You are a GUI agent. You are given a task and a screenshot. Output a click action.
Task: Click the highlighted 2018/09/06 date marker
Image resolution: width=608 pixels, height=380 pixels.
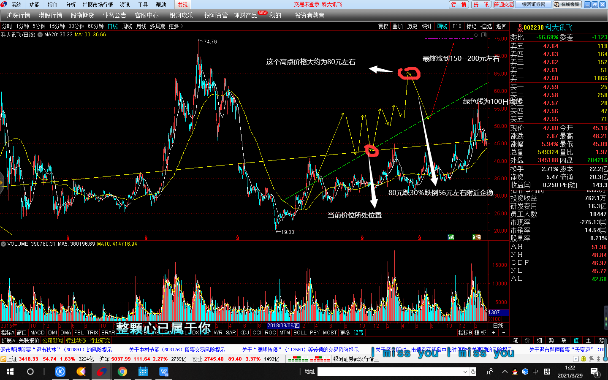tap(283, 326)
